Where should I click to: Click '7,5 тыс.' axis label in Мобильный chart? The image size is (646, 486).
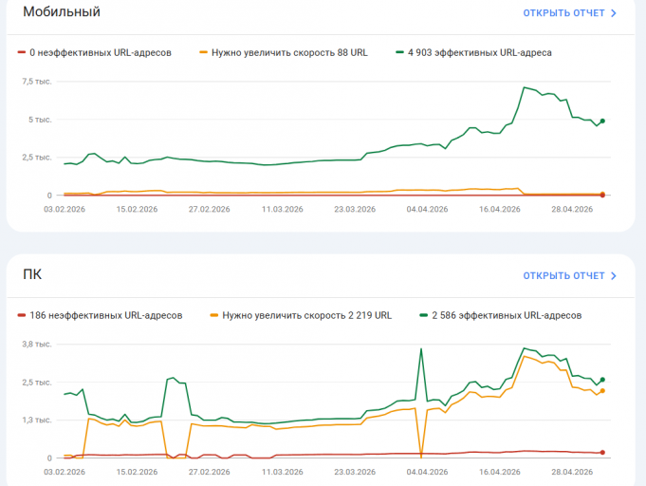pyautogui.click(x=37, y=82)
